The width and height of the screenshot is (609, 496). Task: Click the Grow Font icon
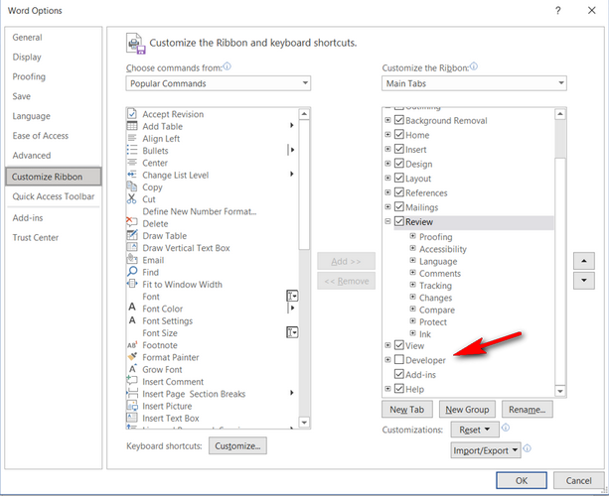[x=132, y=368]
